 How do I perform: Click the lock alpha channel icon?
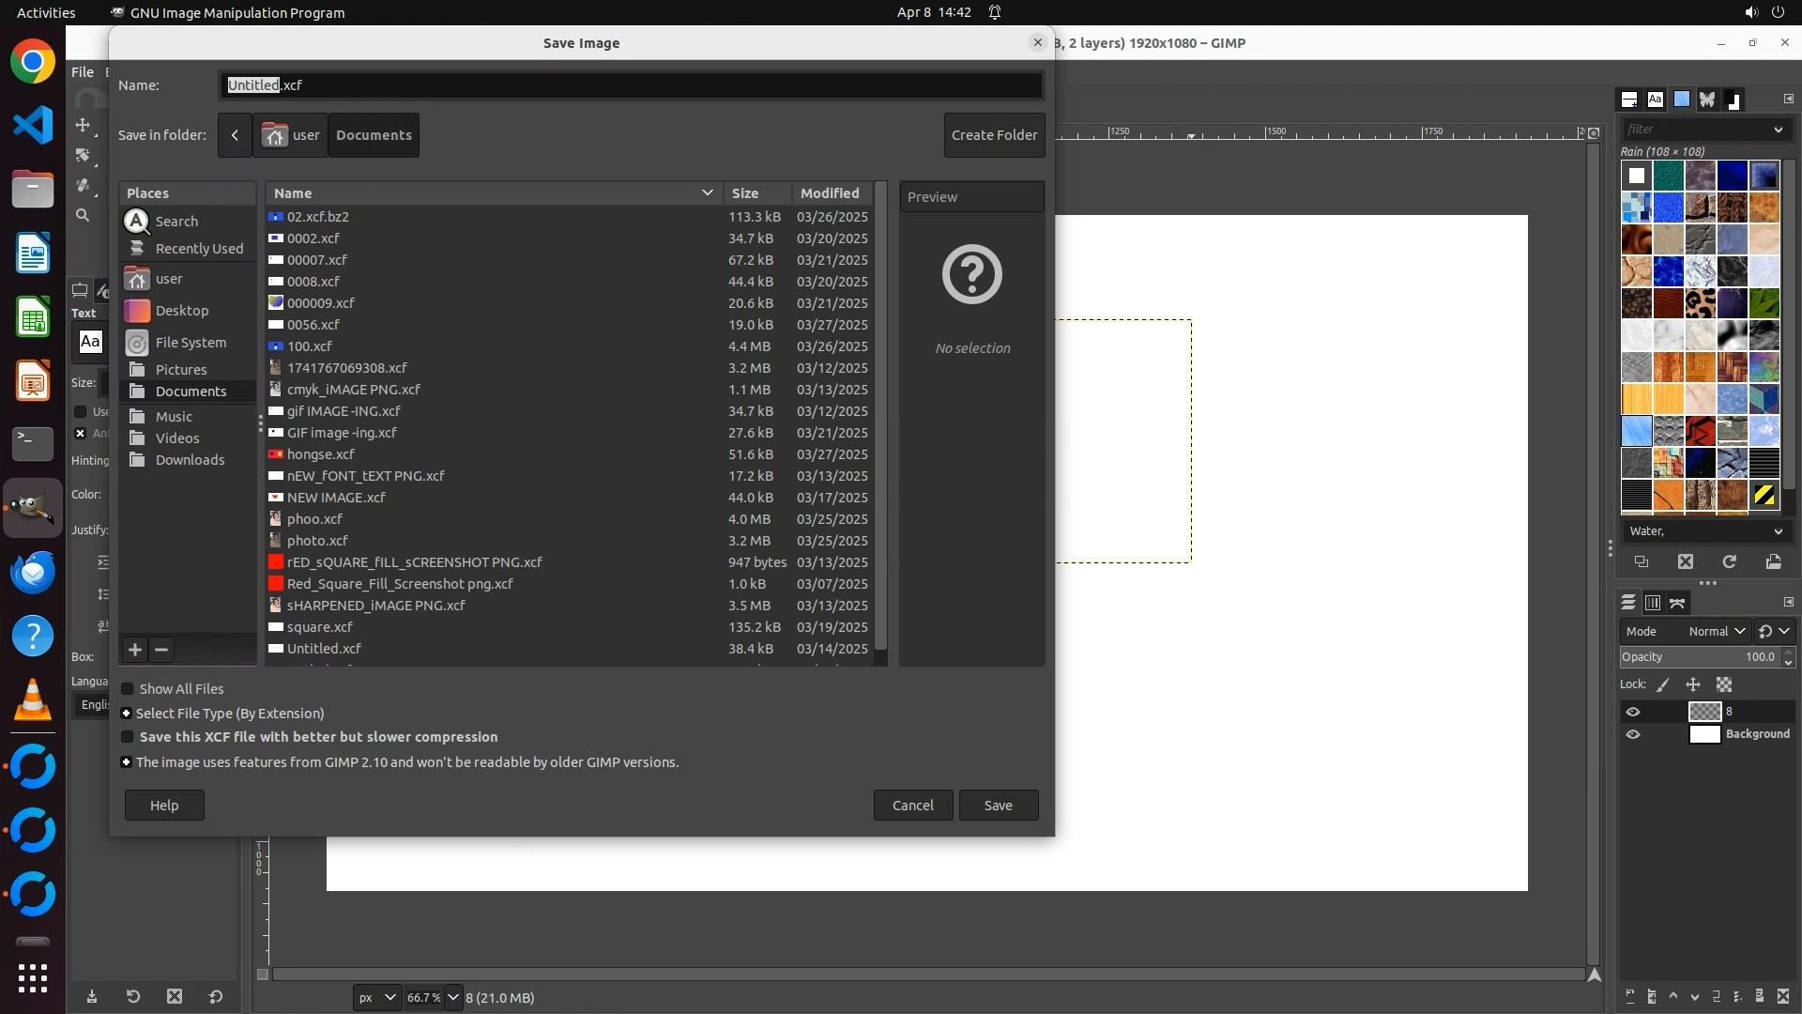(1724, 685)
